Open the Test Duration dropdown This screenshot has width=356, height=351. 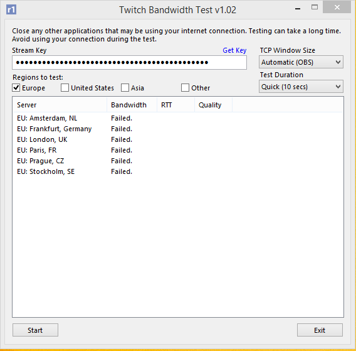point(301,87)
